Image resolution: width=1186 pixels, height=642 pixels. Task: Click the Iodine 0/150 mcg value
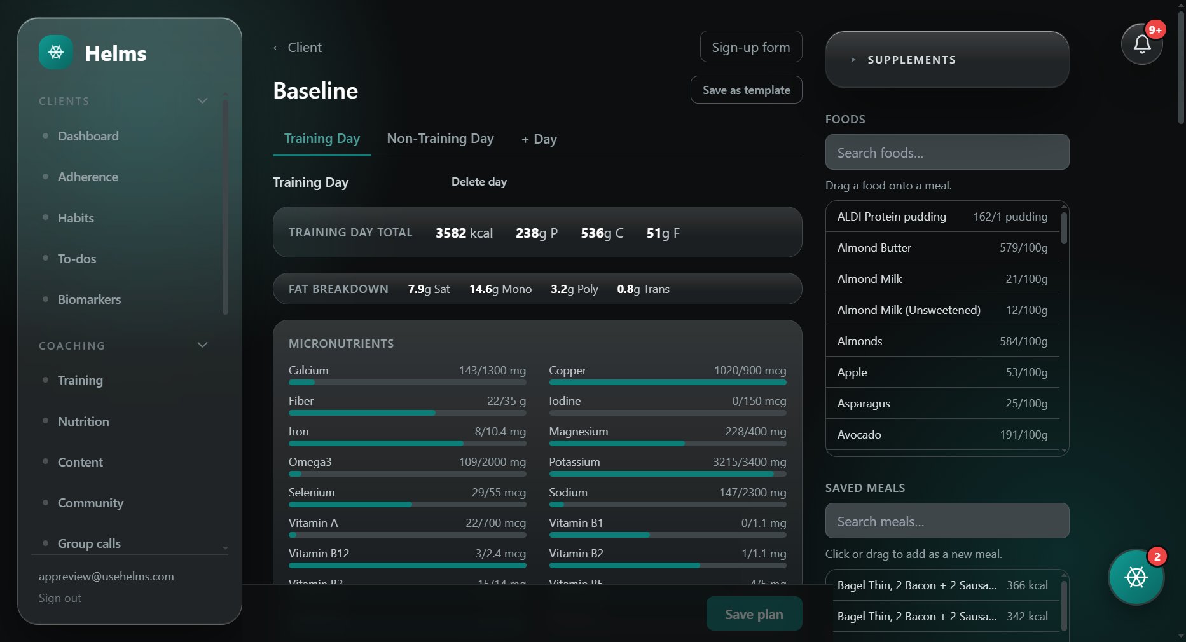point(759,401)
